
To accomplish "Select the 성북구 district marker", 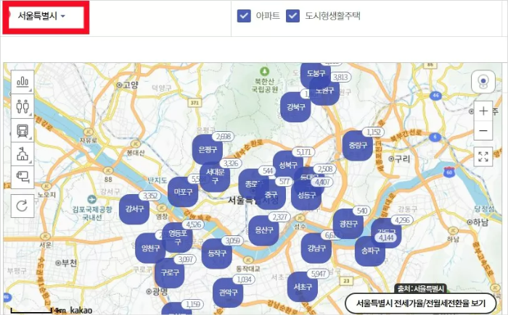I will tap(288, 165).
